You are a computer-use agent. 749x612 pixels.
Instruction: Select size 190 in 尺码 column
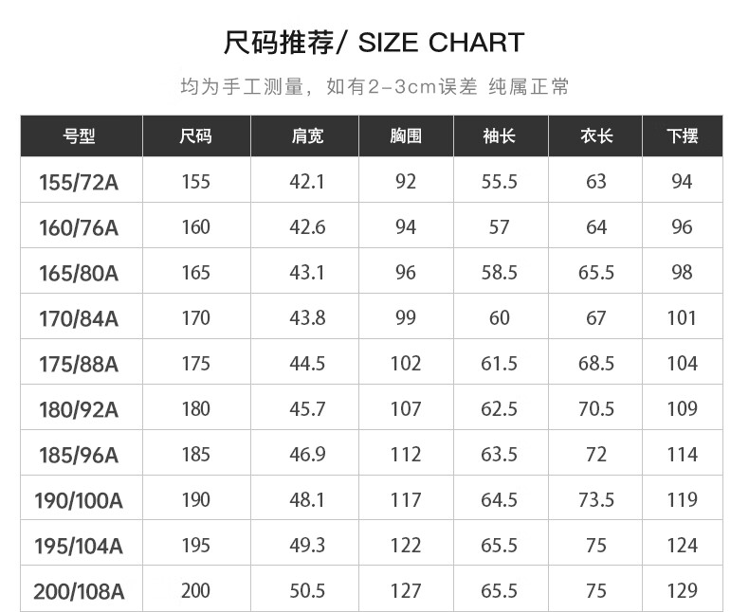pyautogui.click(x=195, y=500)
